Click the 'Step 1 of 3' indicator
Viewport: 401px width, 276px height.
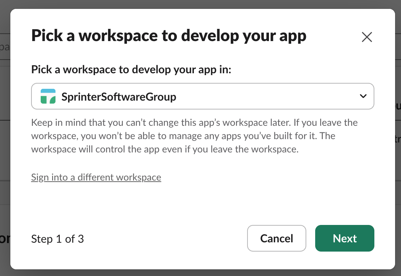(57, 239)
